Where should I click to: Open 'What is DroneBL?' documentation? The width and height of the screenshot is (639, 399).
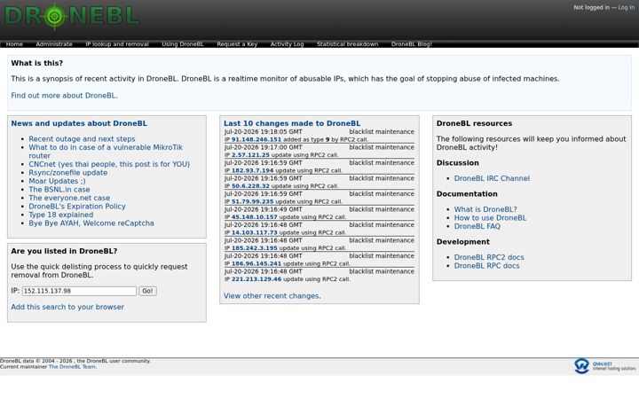[485, 209]
